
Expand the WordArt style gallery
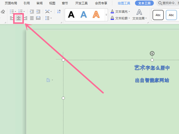tap(106, 15)
